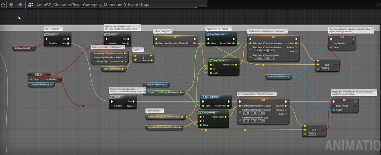
Task: Select the Is Character ADS variable node
Action: (24, 48)
